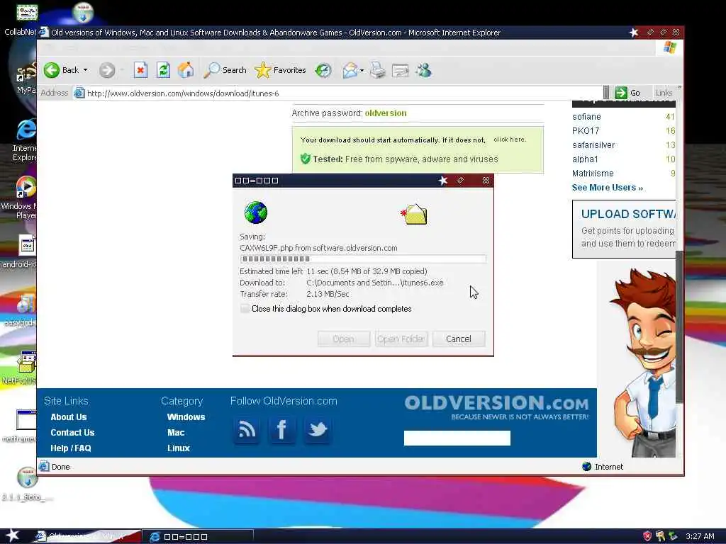Open user sofiane in top uploaders list

[586, 117]
